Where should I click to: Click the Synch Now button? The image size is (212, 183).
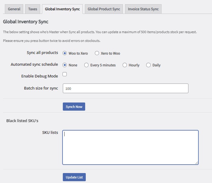point(74,107)
